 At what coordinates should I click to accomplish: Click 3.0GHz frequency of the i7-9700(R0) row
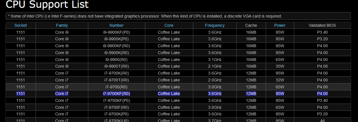[215, 87]
